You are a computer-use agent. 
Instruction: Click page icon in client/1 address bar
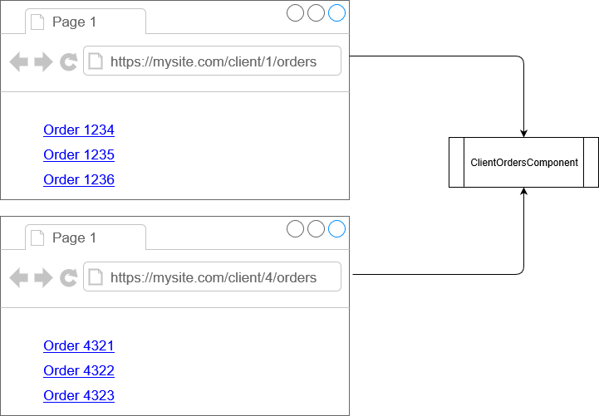pyautogui.click(x=96, y=61)
